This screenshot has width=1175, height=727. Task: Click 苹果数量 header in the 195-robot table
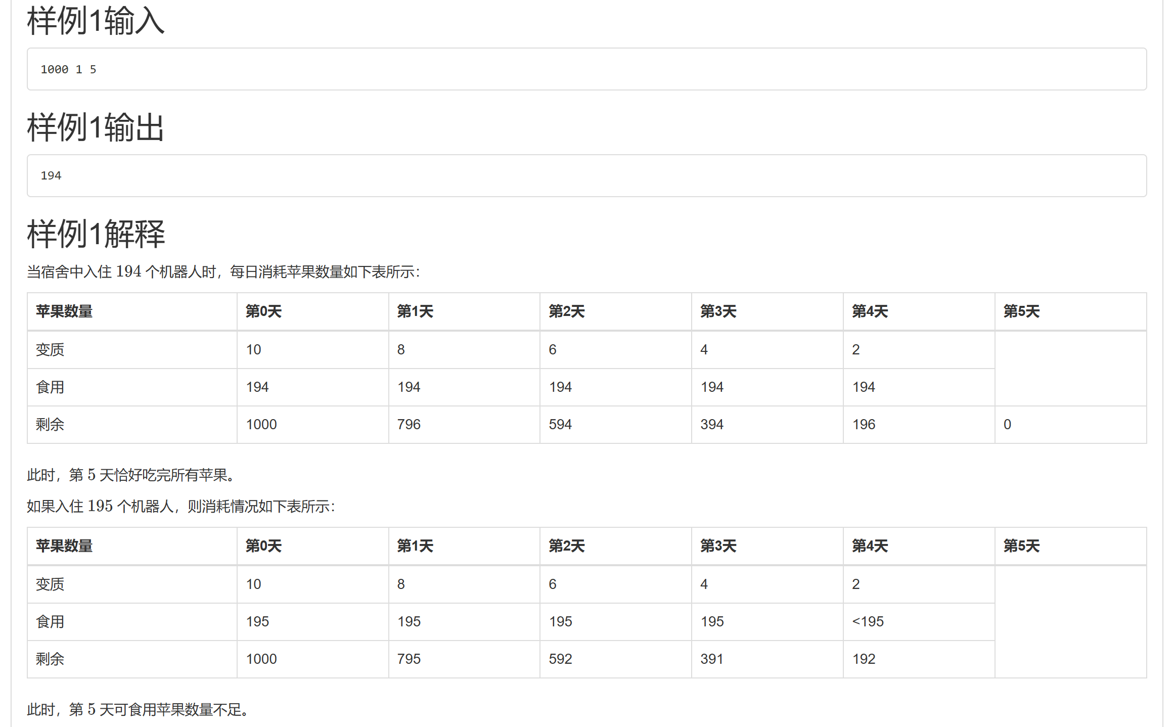64,546
